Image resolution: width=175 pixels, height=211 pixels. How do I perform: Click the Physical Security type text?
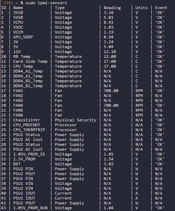pyautogui.click(x=75, y=120)
